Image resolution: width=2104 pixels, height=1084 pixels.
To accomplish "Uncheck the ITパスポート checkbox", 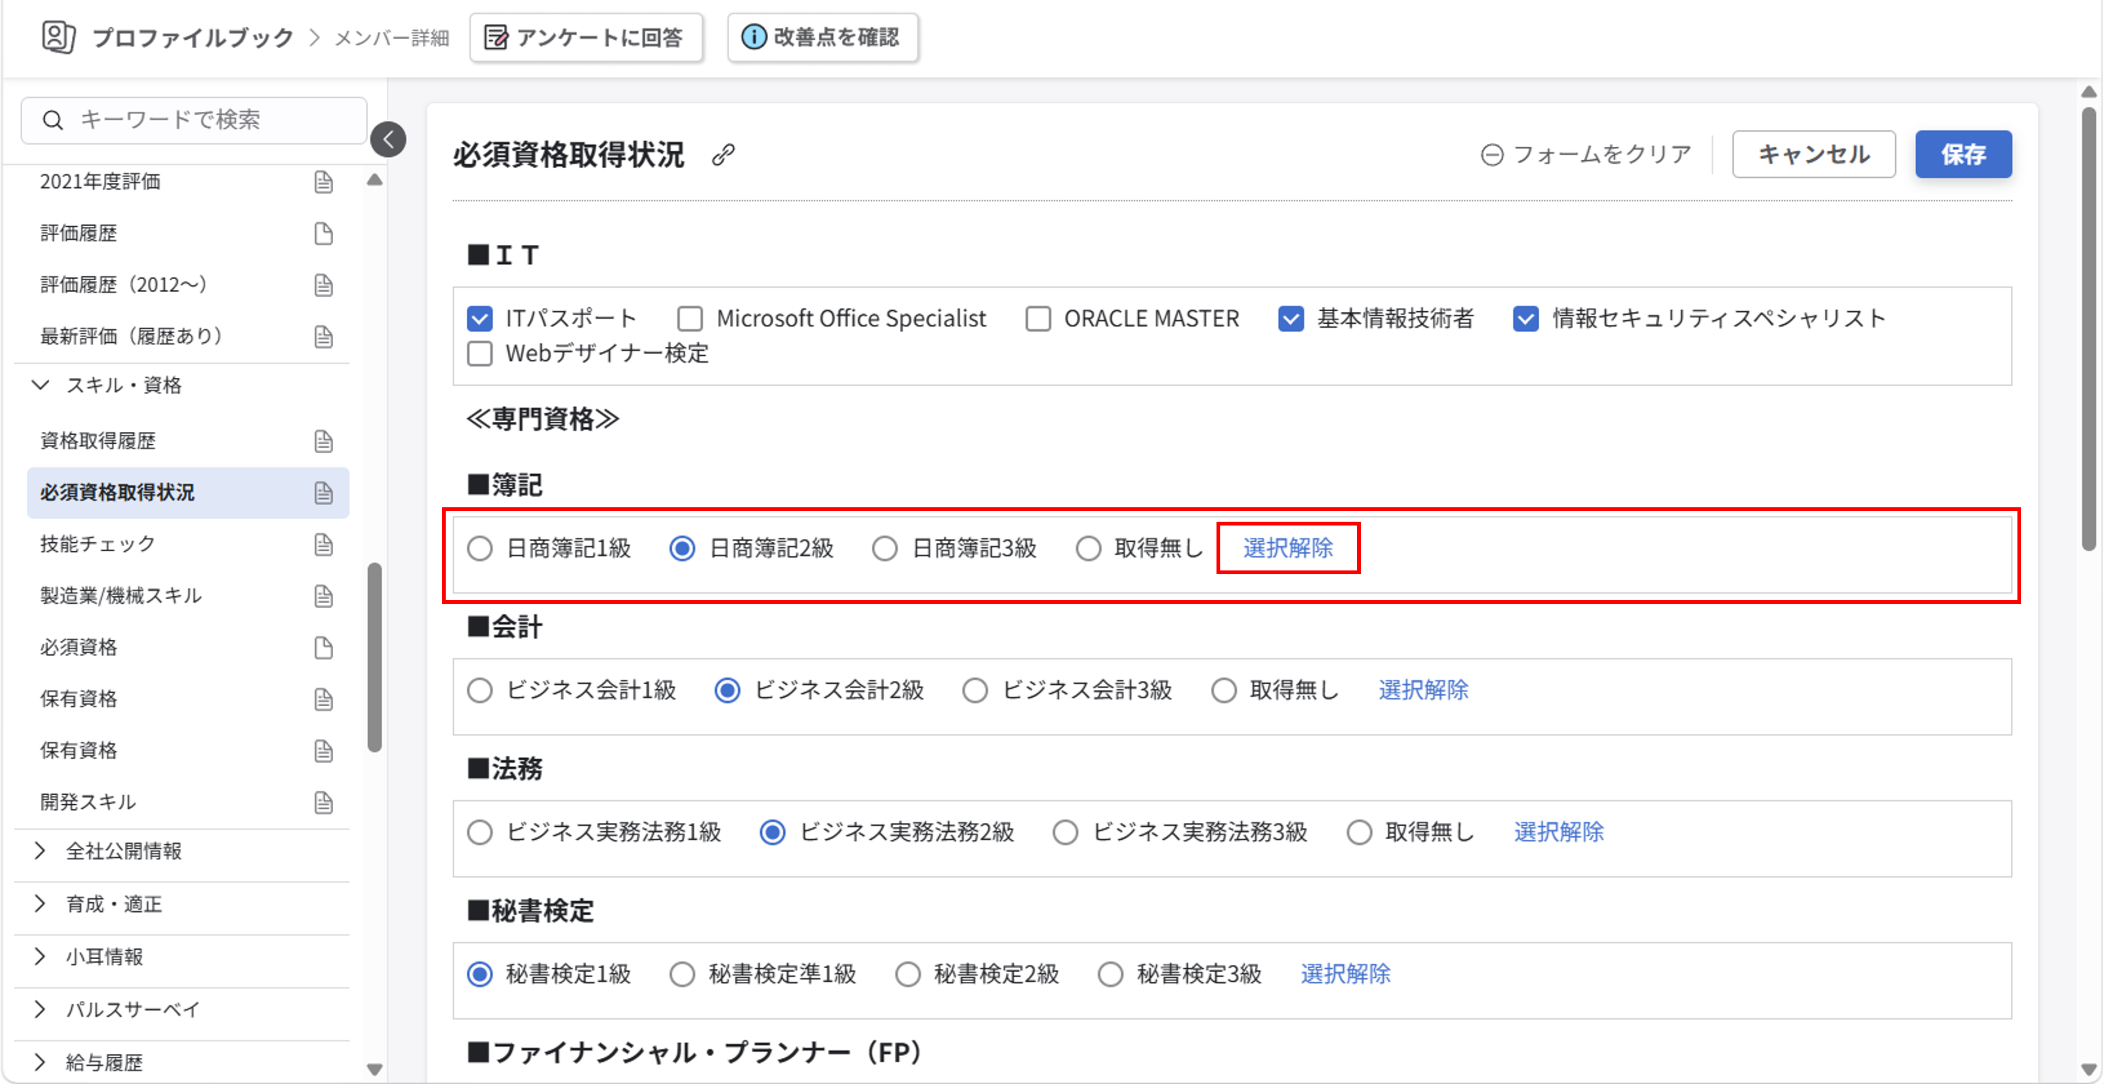I will pyautogui.click(x=480, y=318).
